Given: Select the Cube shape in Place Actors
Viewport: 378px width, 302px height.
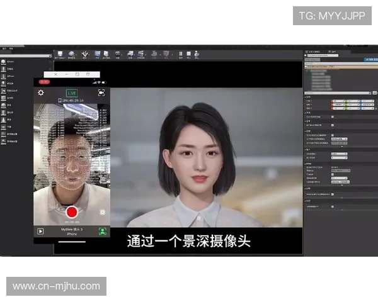Looking at the screenshot, I should click(8, 98).
